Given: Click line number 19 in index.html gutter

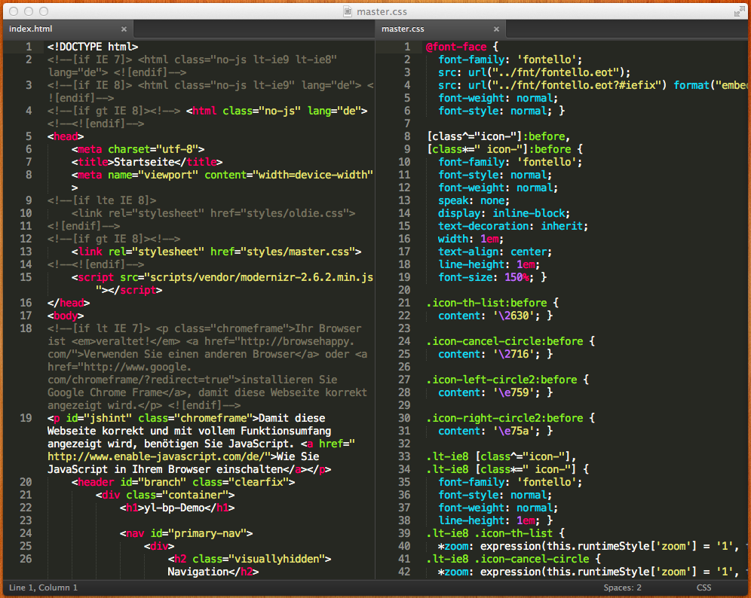Looking at the screenshot, I should pos(26,418).
